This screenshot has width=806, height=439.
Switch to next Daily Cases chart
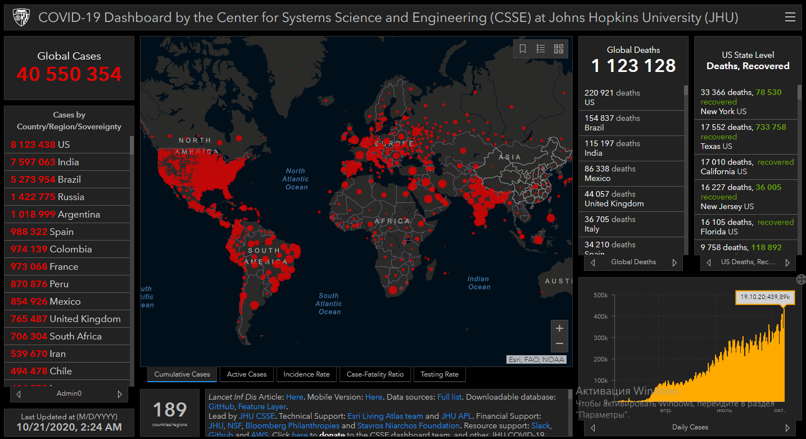click(x=787, y=428)
